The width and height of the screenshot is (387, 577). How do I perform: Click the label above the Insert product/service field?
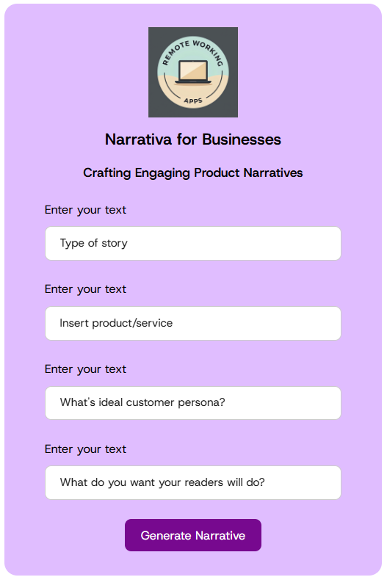85,289
